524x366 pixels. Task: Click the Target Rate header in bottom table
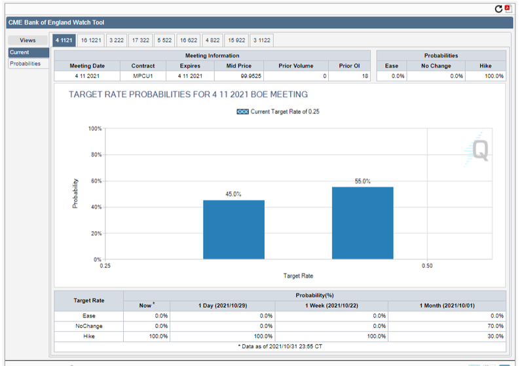tap(89, 301)
